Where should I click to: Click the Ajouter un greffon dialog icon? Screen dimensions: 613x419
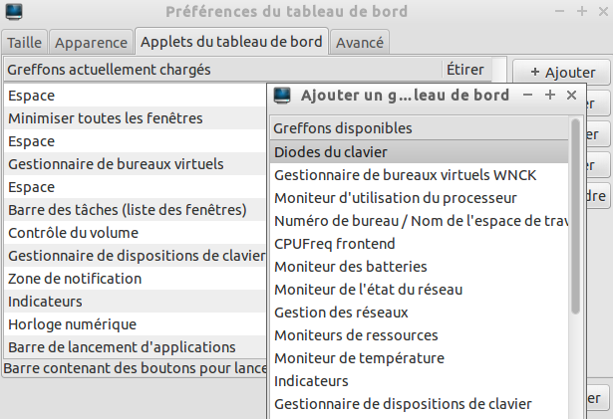pos(282,96)
